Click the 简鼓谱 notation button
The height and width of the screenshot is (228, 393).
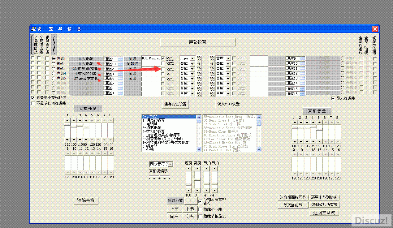point(132,63)
